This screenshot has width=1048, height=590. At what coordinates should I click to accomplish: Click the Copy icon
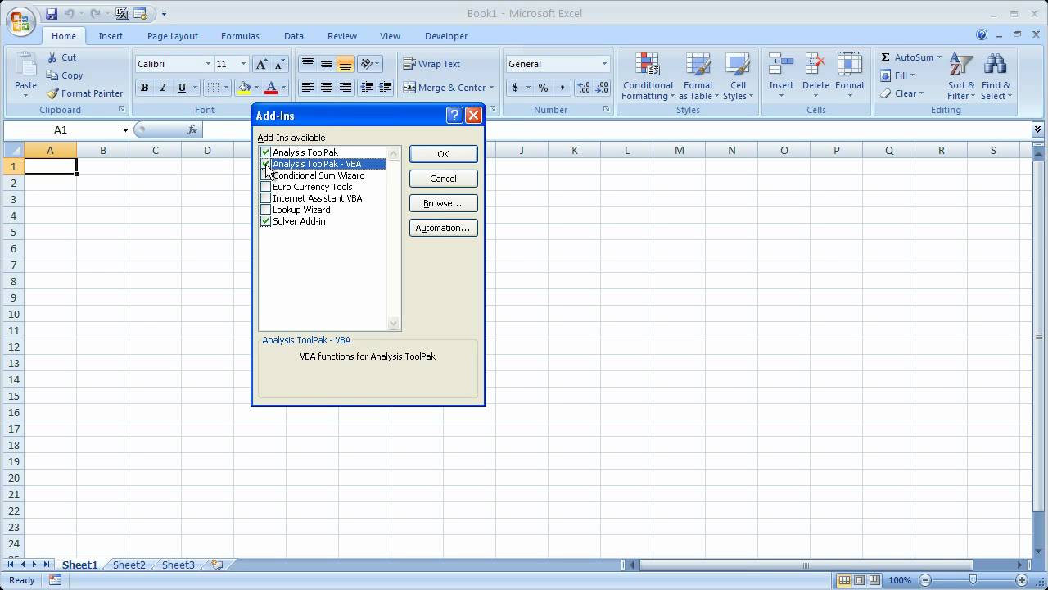click(x=52, y=75)
